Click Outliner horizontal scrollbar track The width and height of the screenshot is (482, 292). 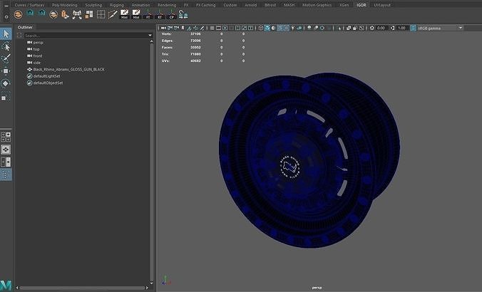pyautogui.click(x=83, y=288)
